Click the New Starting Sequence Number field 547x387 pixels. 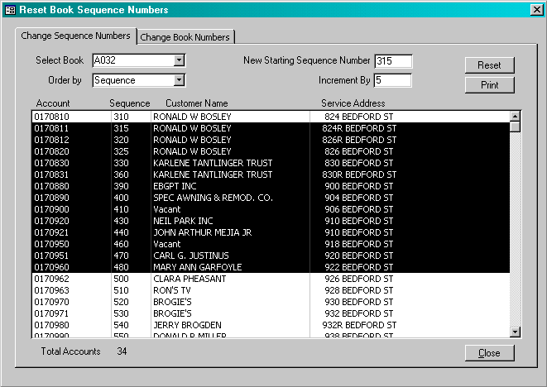pos(392,60)
